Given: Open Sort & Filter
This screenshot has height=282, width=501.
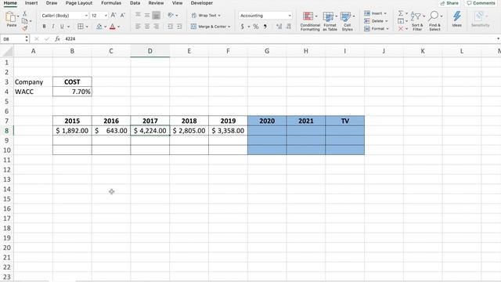Looking at the screenshot, I should (417, 21).
